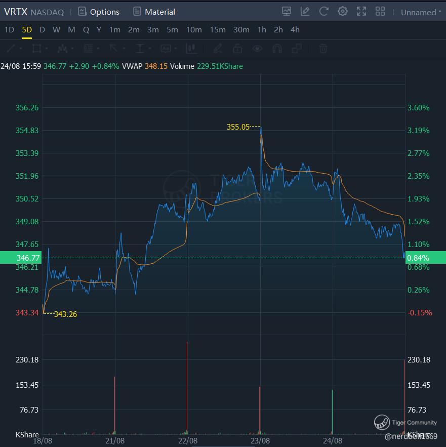Expand chart to fullscreen

[x=361, y=12]
